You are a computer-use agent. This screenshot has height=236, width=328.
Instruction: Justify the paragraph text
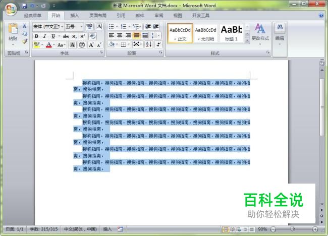point(136,35)
